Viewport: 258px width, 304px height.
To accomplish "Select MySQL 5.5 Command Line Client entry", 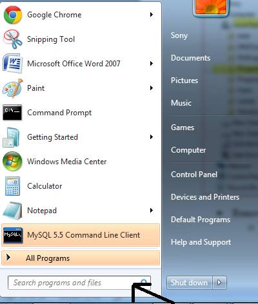I will [x=81, y=235].
